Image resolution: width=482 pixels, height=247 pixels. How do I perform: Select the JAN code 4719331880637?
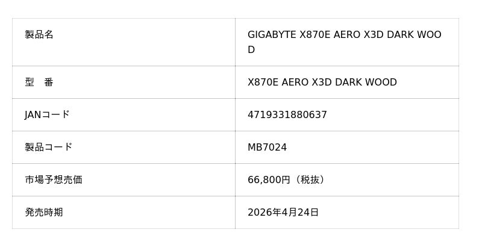(x=287, y=115)
